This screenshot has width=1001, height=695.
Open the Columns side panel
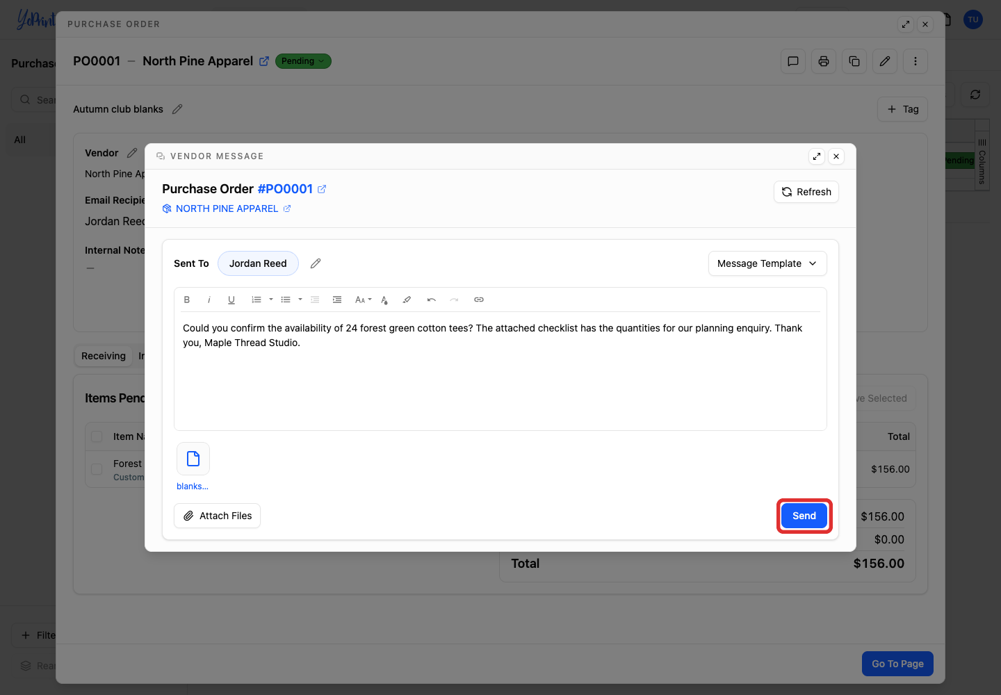click(982, 161)
